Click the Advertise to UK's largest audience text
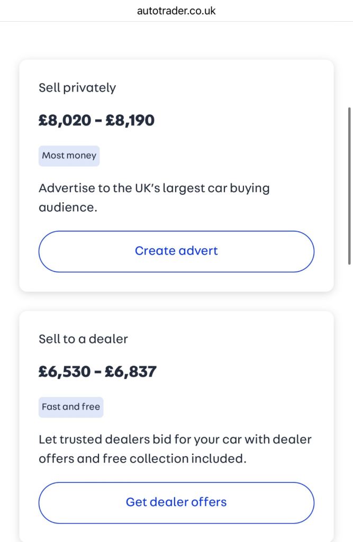Screen dimensions: 353x542 point(154,188)
